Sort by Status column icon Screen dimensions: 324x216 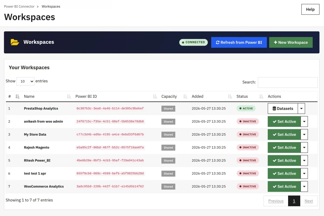pyautogui.click(x=261, y=96)
